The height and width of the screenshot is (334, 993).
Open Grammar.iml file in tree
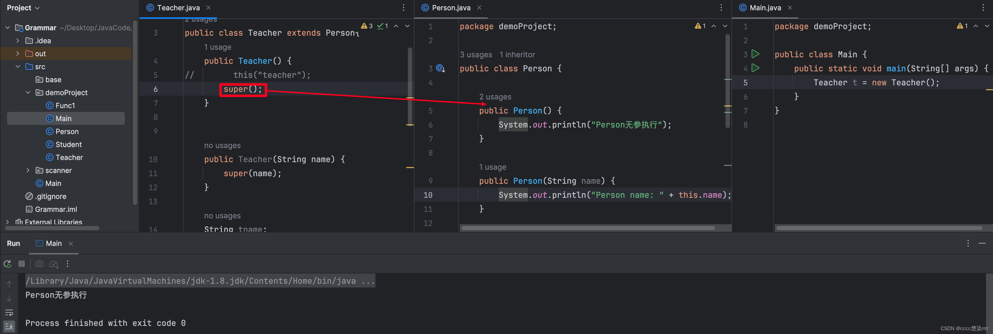(55, 209)
